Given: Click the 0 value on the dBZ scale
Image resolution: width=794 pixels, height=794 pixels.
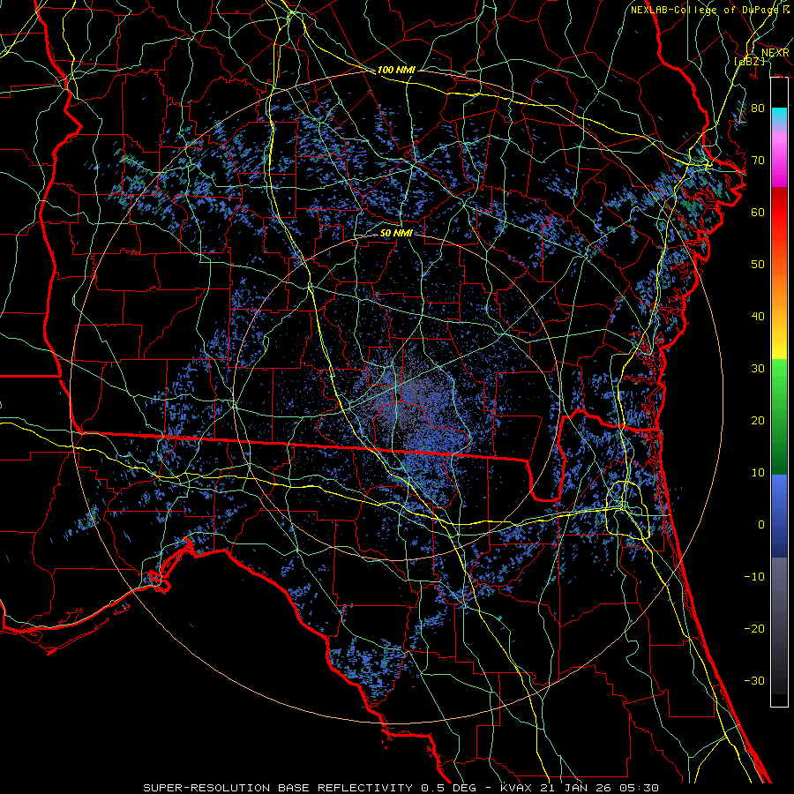Looking at the screenshot, I should tap(761, 525).
